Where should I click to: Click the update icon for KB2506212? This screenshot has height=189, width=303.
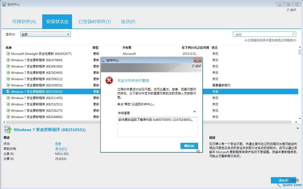click(8, 79)
